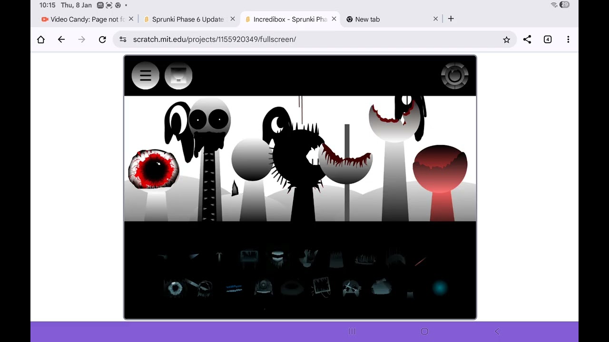The height and width of the screenshot is (342, 609).
Task: Close the Incredibox - Sprunki tab
Action: point(334,19)
